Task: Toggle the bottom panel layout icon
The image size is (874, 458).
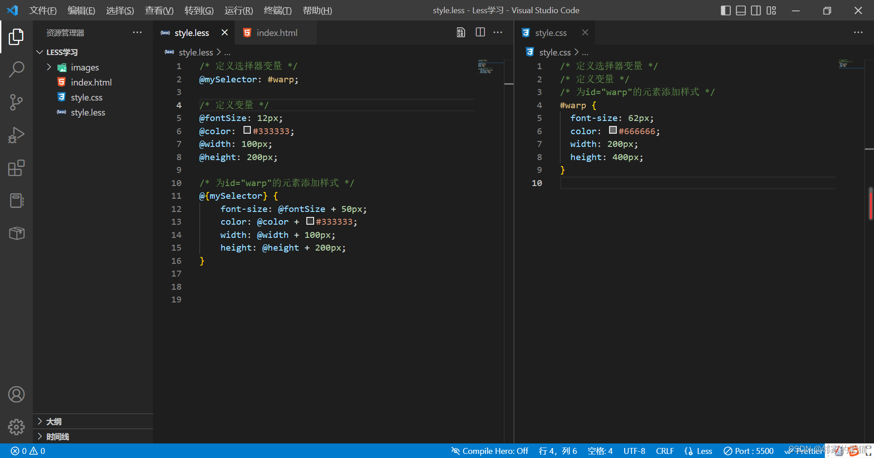Action: [x=741, y=10]
